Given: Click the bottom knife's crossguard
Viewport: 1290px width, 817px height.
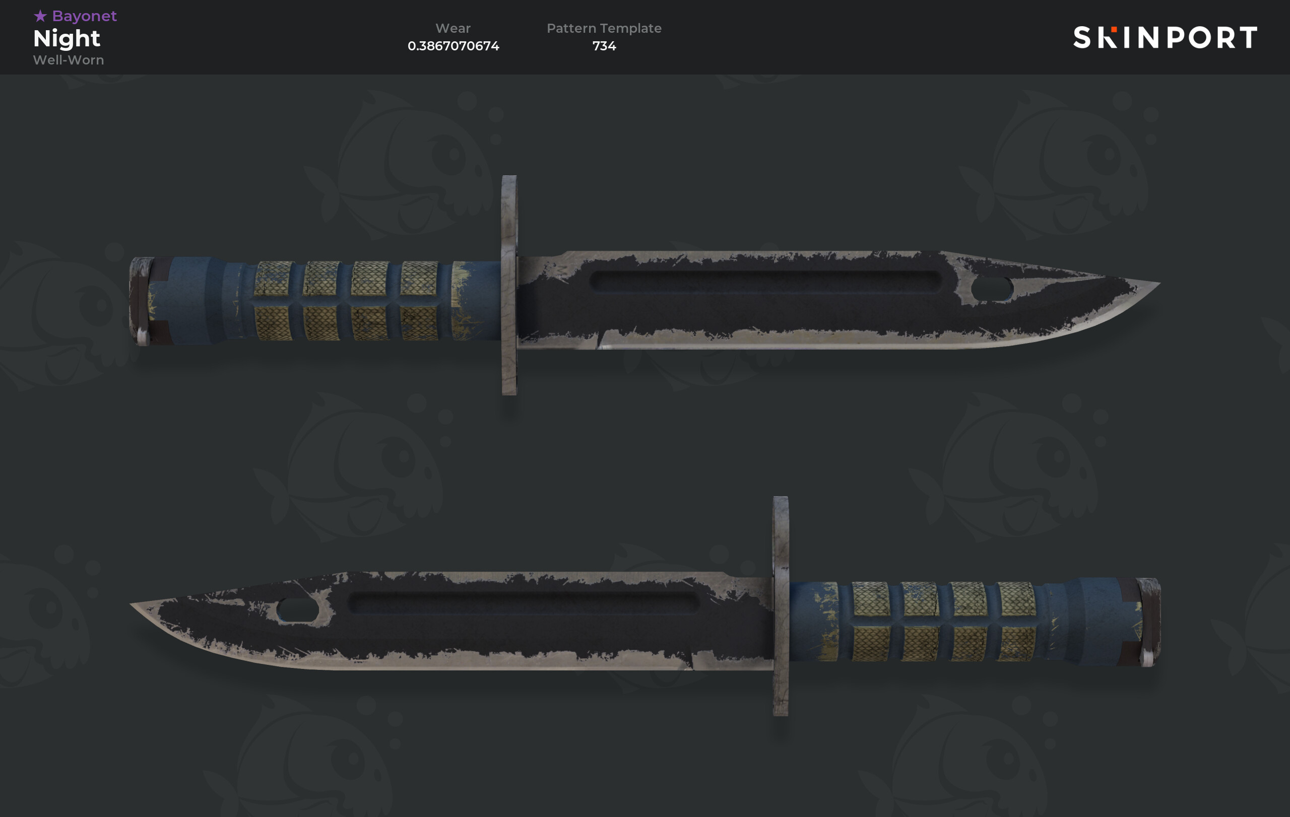Looking at the screenshot, I should coord(781,606).
